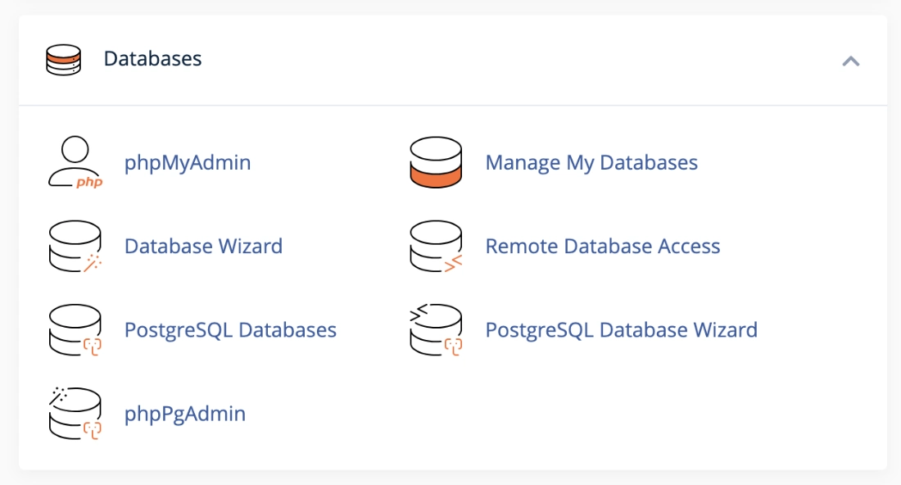Click the Database Wizard magic wand icon
The height and width of the screenshot is (485, 901).
75,246
